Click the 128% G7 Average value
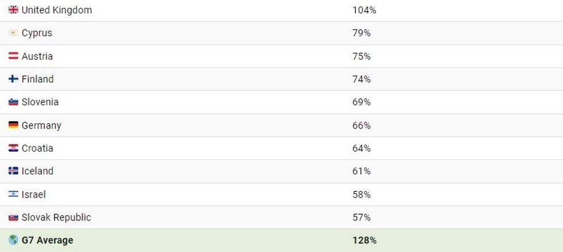Viewport: 563px width, 252px height. 364,241
